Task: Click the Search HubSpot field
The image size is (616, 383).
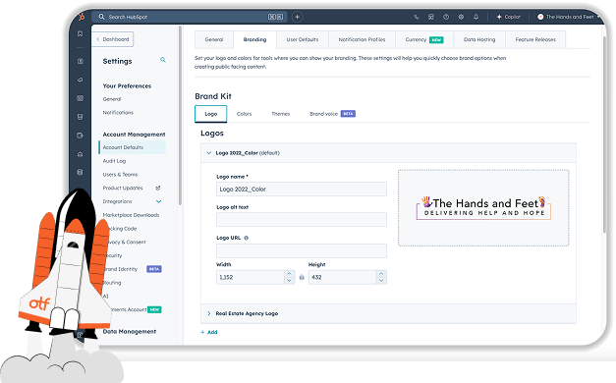Action: [189, 17]
